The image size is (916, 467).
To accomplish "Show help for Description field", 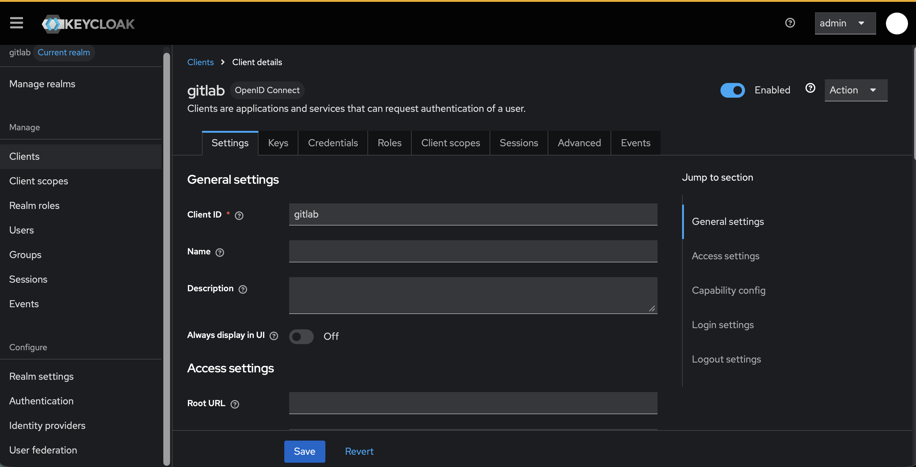I will [x=243, y=289].
